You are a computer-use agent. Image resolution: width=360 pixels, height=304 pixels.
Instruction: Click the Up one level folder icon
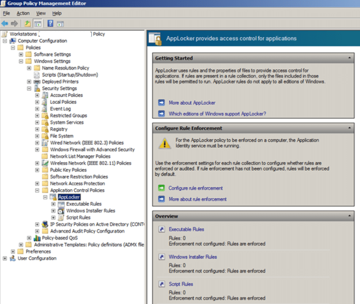(28, 23)
